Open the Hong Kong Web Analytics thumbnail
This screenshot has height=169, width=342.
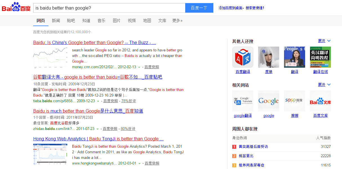pos(50,154)
